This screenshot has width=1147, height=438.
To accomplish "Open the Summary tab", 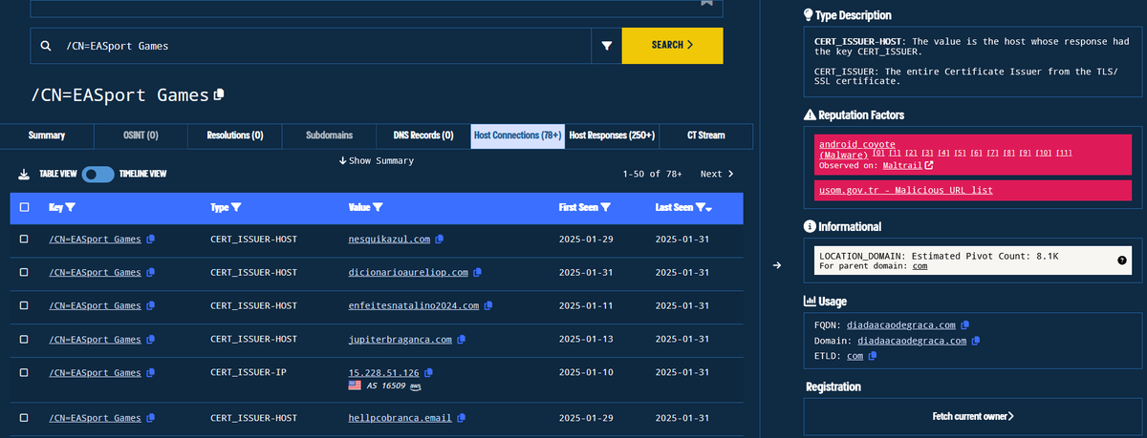I will click(x=47, y=136).
